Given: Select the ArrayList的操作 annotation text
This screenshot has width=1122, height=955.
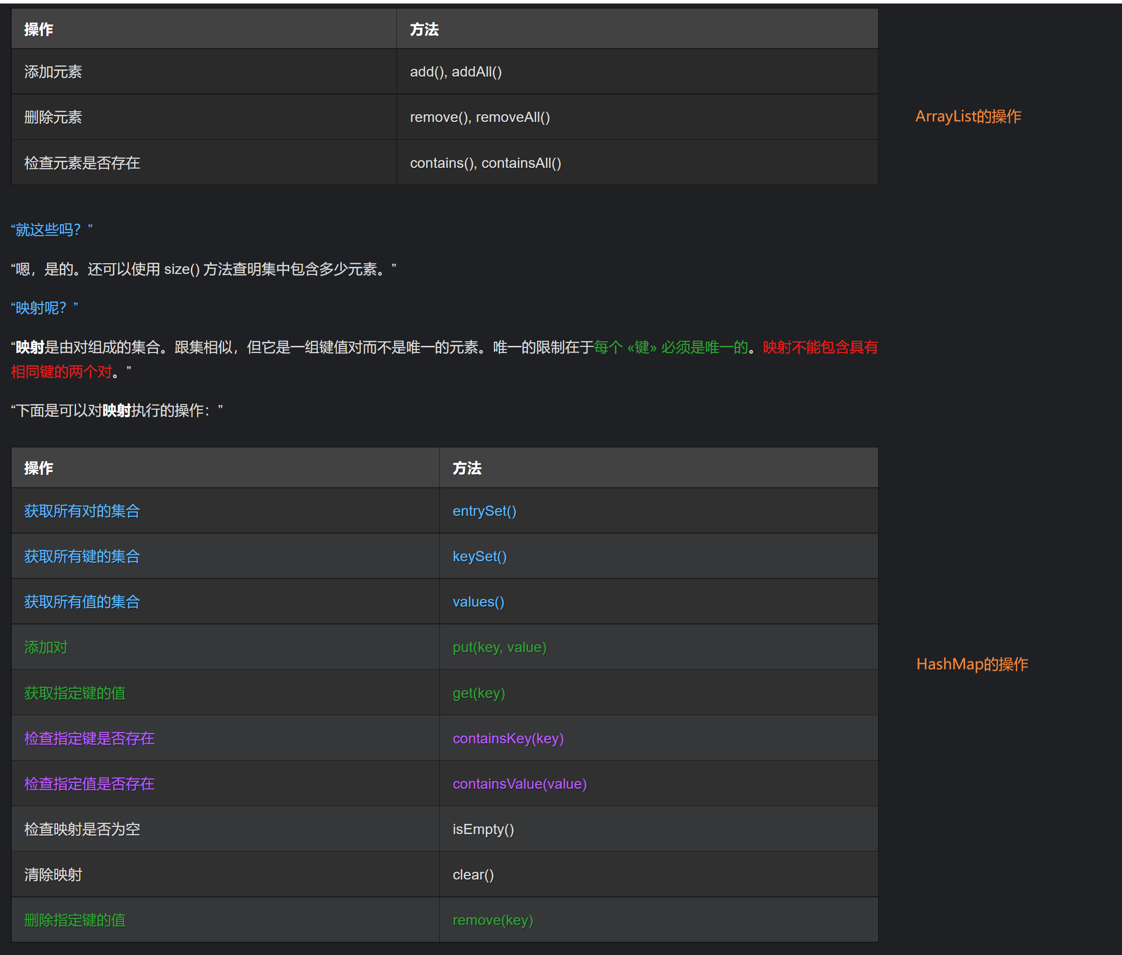Looking at the screenshot, I should click(967, 116).
